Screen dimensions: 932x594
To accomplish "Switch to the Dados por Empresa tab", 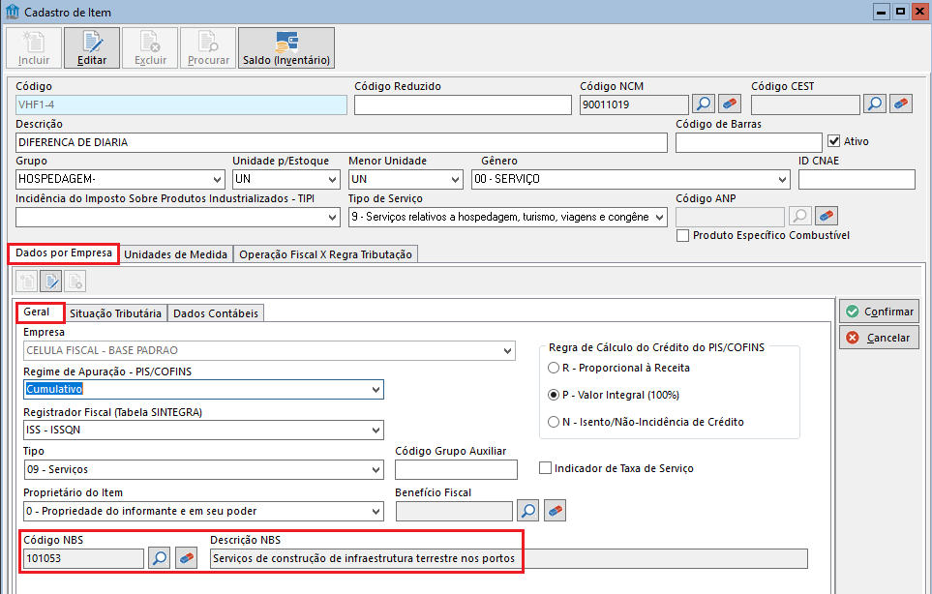I will (x=64, y=253).
